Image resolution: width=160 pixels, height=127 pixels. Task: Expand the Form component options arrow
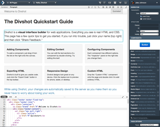point(158,70)
